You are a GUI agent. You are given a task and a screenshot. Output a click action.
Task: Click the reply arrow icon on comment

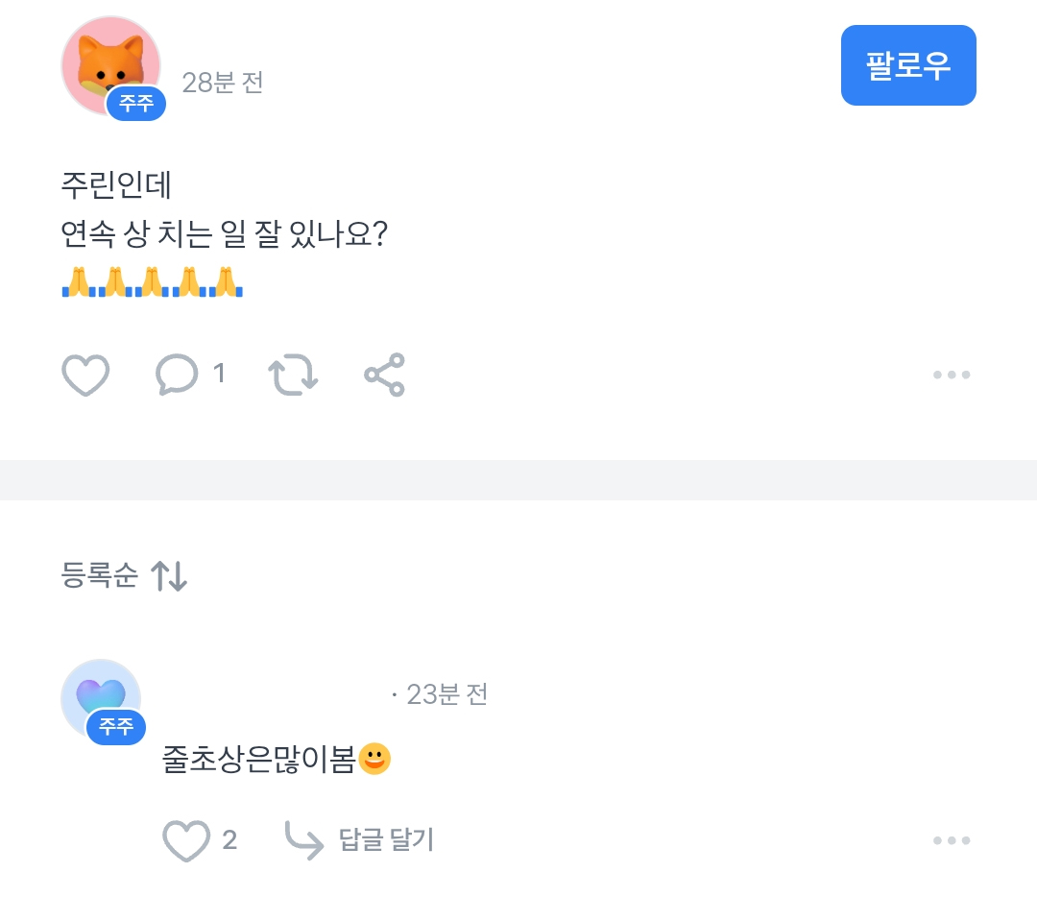pos(304,841)
